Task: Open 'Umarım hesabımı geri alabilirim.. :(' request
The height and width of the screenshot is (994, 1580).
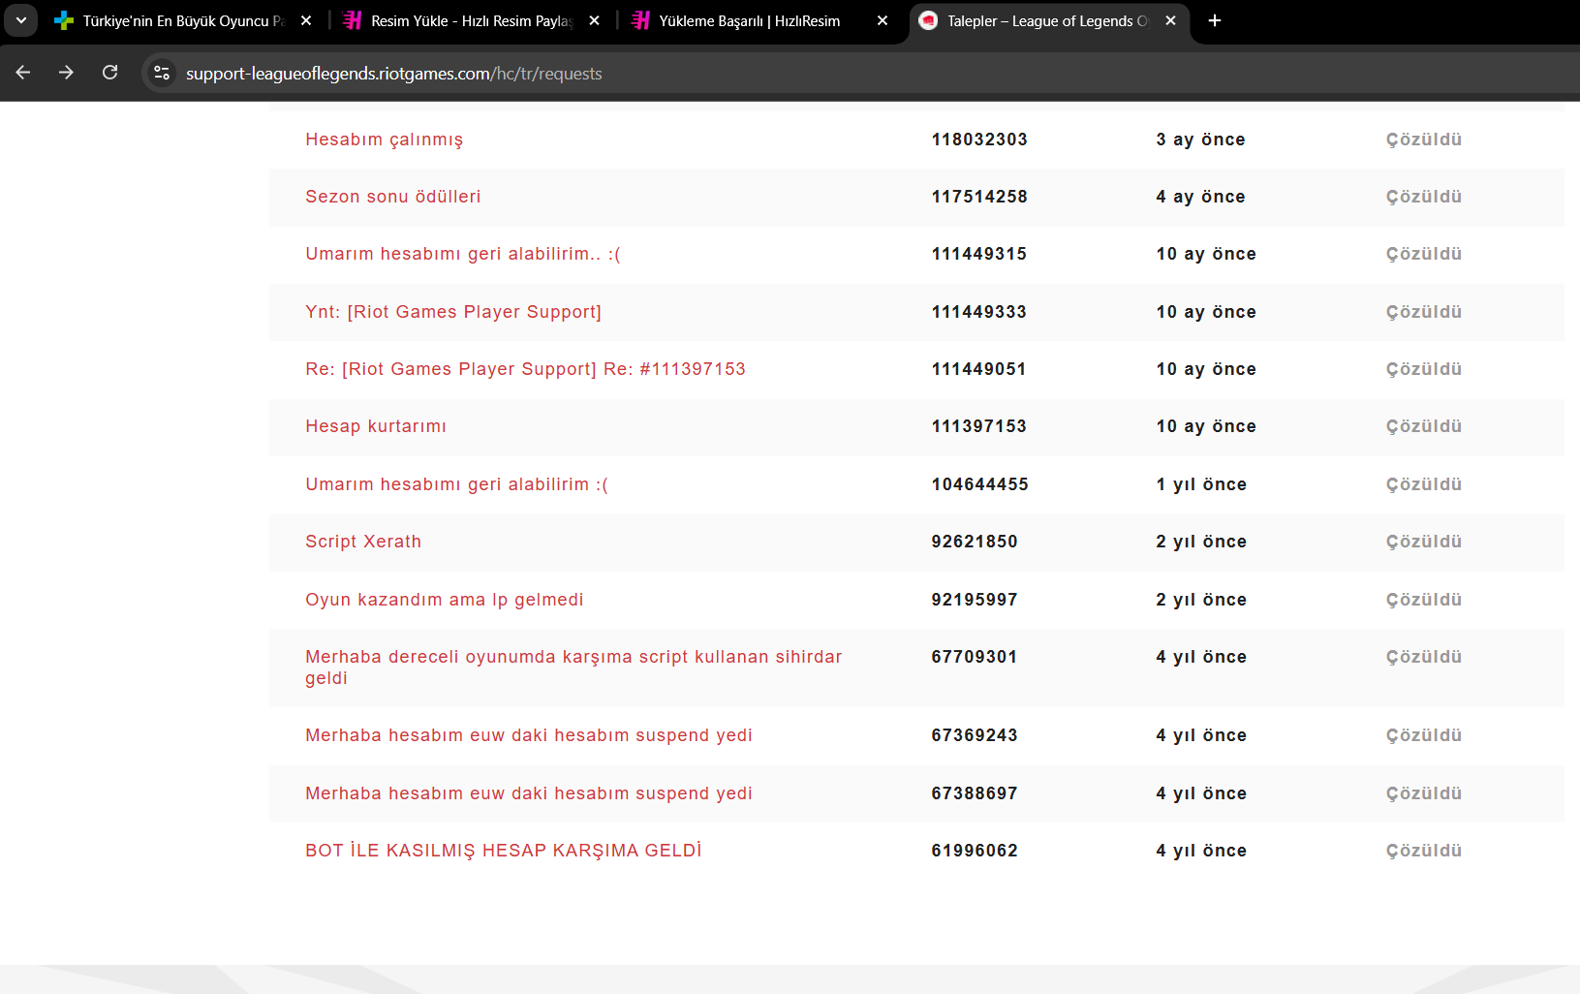Action: click(463, 254)
